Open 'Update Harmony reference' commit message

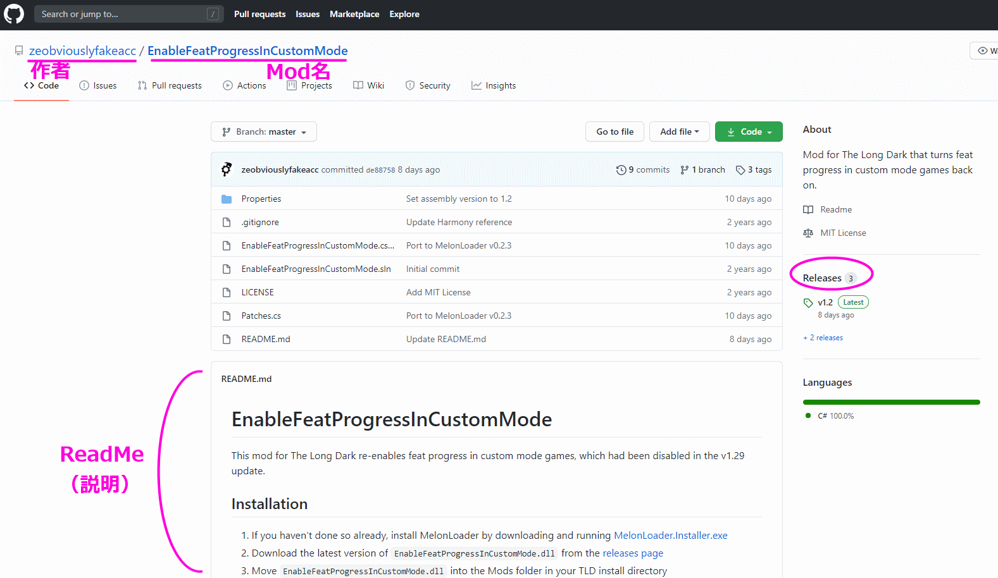pos(459,222)
